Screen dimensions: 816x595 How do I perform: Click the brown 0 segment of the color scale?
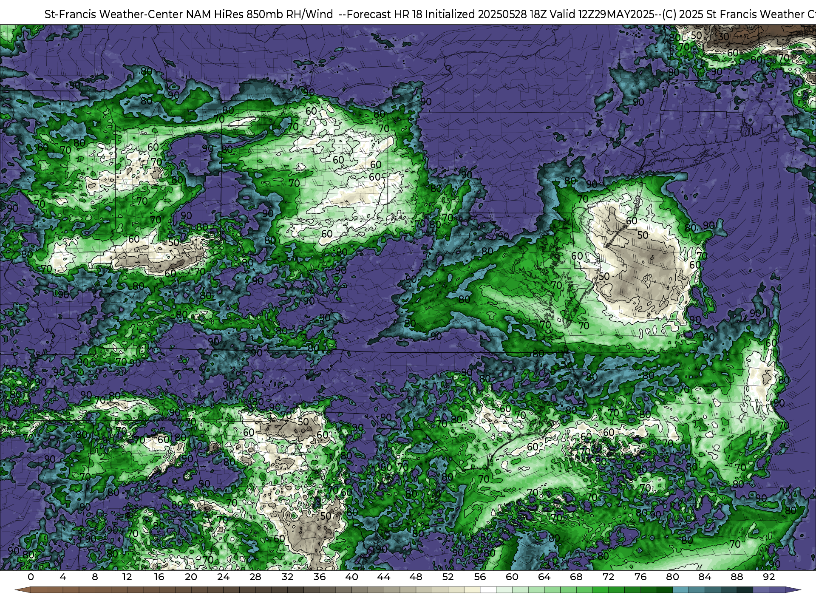39,590
